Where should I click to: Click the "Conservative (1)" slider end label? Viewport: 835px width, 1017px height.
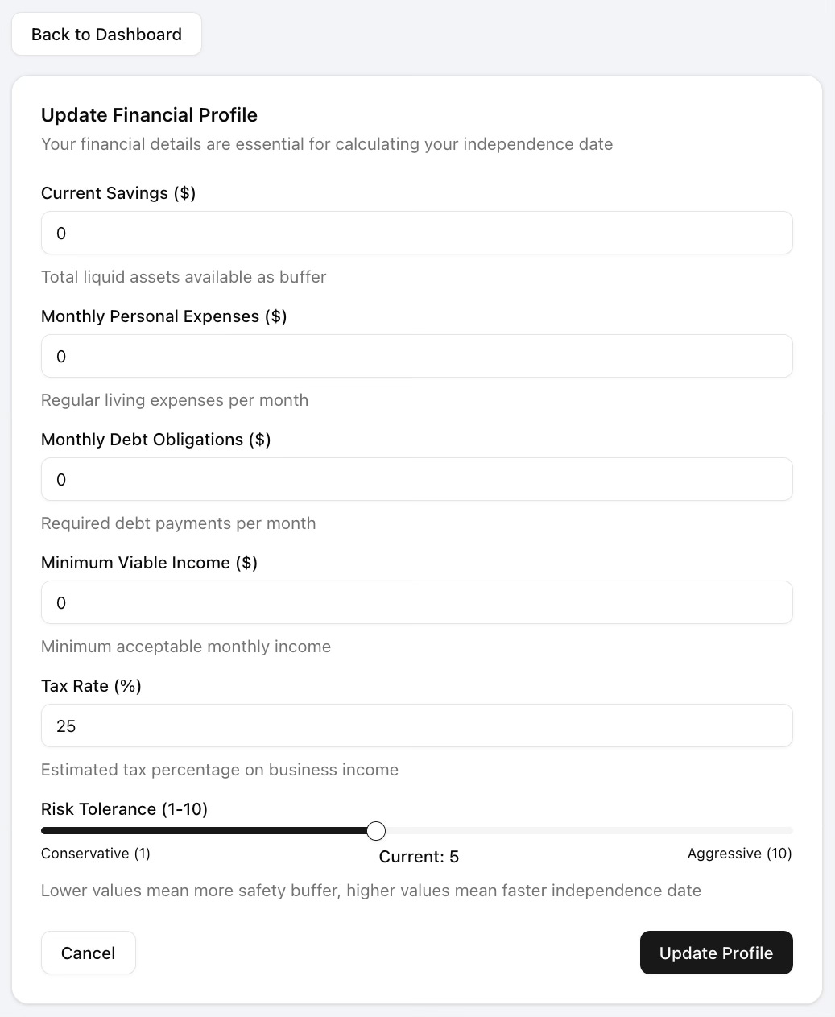pos(96,854)
